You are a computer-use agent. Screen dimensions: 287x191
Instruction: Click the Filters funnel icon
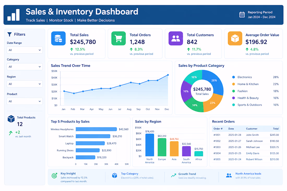(9, 34)
